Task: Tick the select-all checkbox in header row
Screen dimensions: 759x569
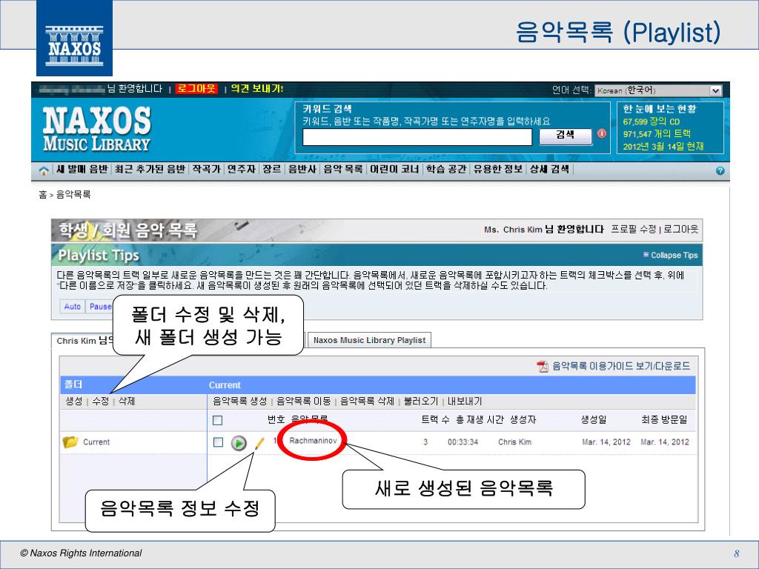Action: [x=218, y=420]
